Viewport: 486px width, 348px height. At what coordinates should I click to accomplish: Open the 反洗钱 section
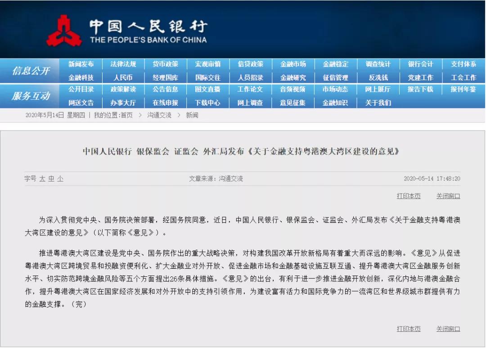tap(378, 77)
